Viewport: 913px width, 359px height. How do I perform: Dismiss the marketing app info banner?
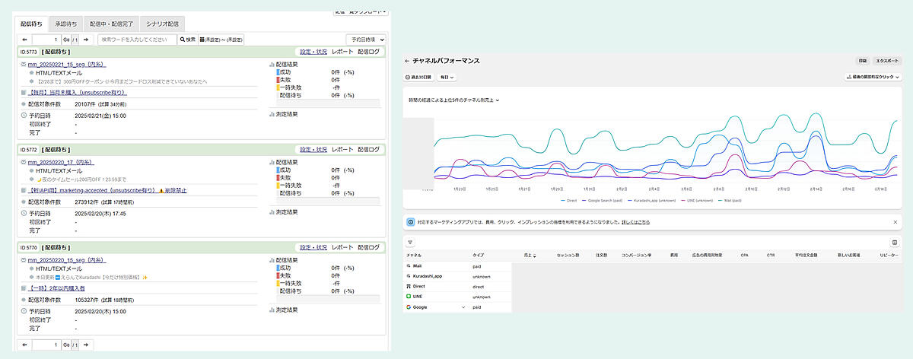click(895, 221)
